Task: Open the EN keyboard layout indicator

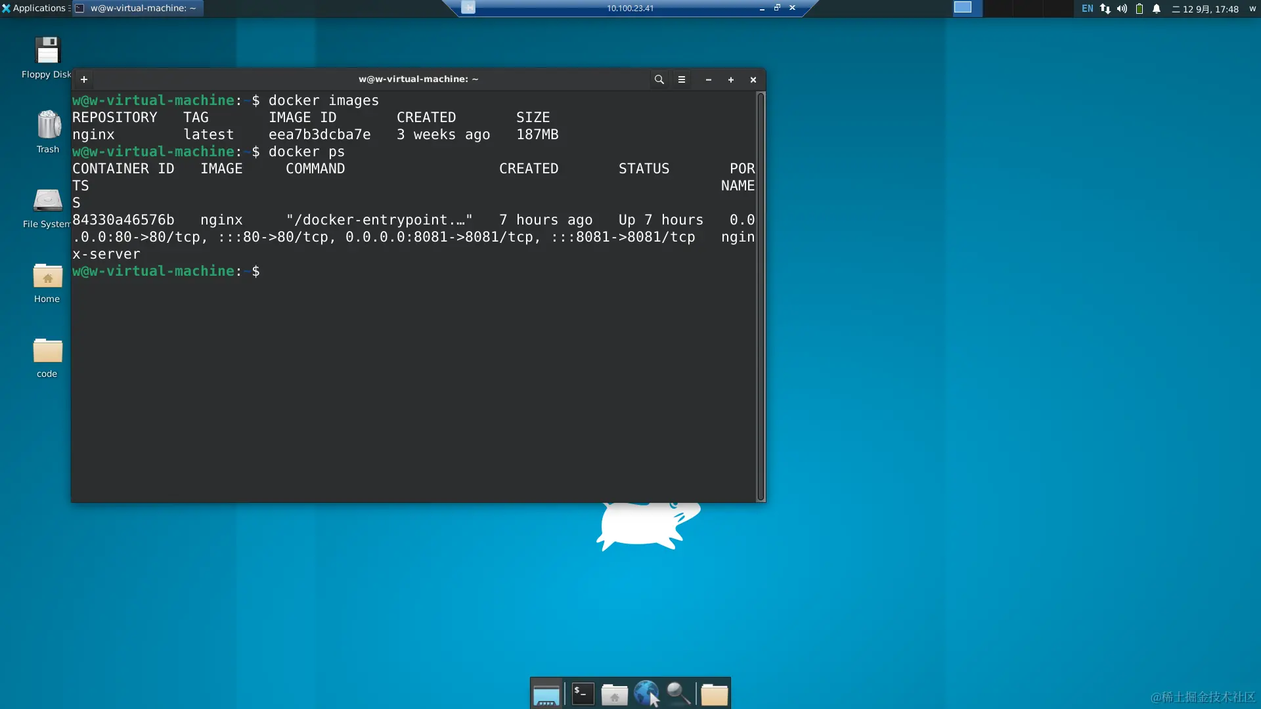Action: [x=1088, y=9]
